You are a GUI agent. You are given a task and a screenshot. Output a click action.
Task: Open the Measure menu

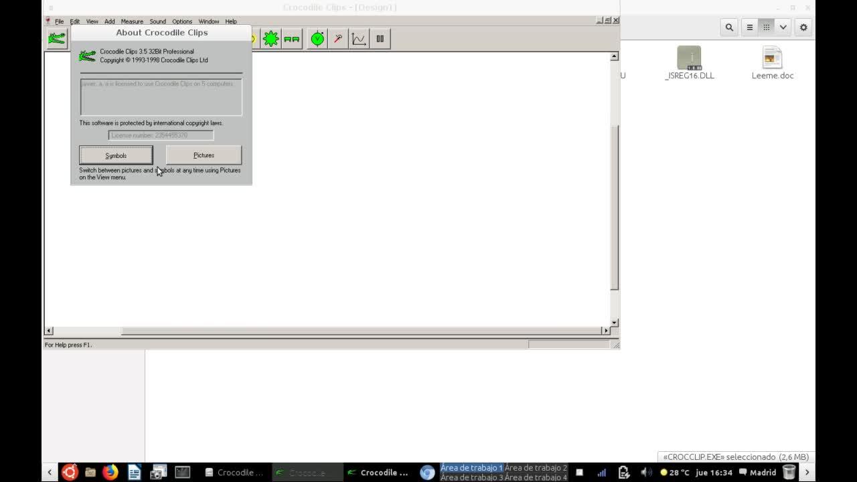click(x=132, y=21)
